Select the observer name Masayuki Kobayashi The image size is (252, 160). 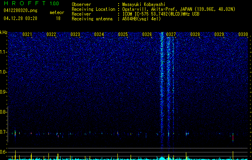(144, 4)
